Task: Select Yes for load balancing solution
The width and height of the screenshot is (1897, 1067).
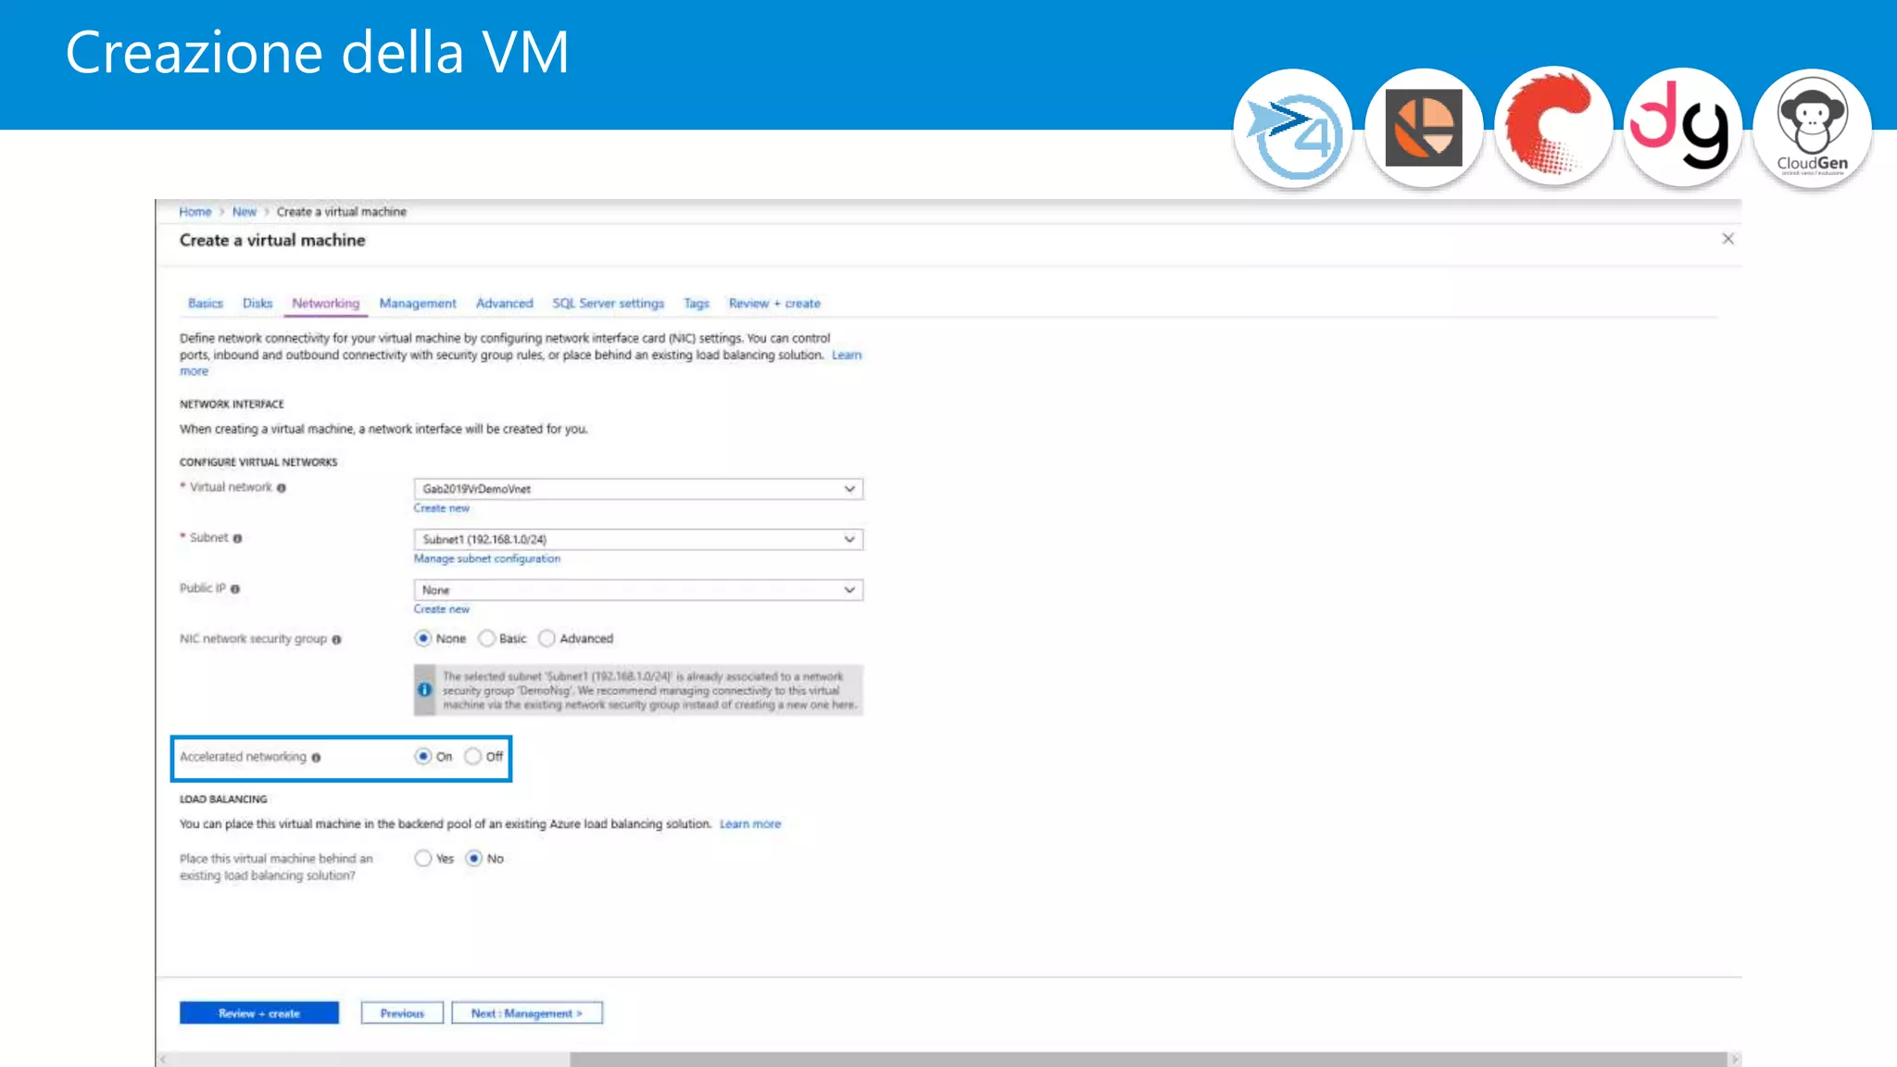Action: point(423,859)
